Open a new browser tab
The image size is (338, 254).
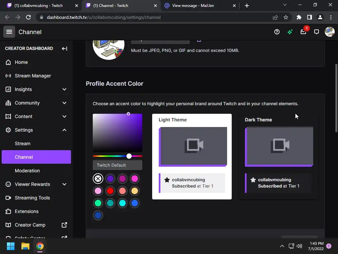coord(247,6)
